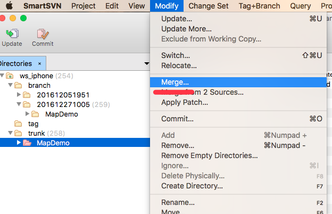Select the highlighted MapDemo row
Screen dimensions: 332x214
pos(75,143)
